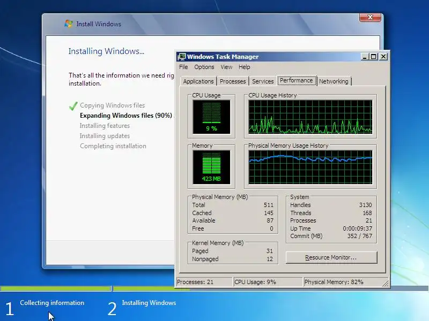Click the Installing features step text
This screenshot has height=321, width=429.
105,126
